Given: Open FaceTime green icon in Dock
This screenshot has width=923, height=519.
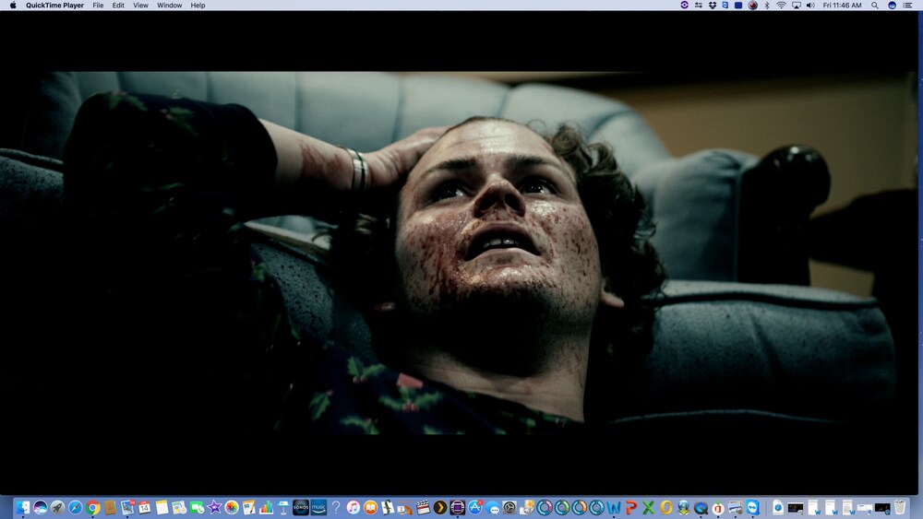Looking at the screenshot, I should (x=197, y=507).
